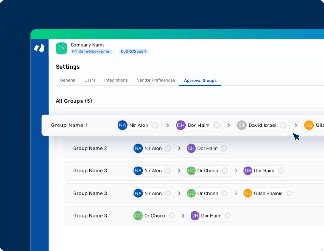Remove David Israel from Group Name 1
The image size is (324, 251).
pyautogui.click(x=283, y=125)
